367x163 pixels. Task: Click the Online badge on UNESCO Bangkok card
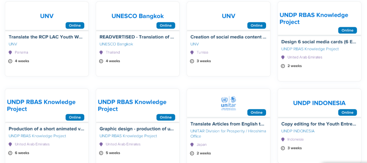point(166,25)
